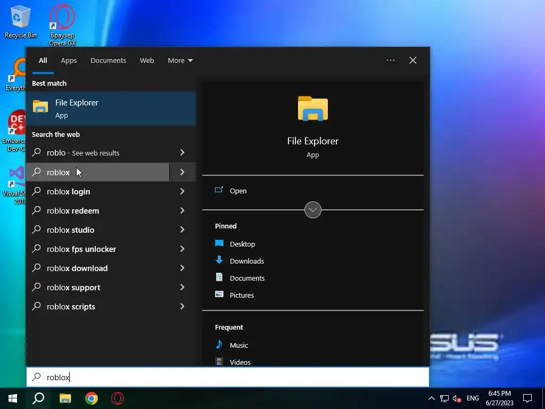Open File Explorer best match result
Image resolution: width=545 pixels, height=409 pixels.
point(111,109)
